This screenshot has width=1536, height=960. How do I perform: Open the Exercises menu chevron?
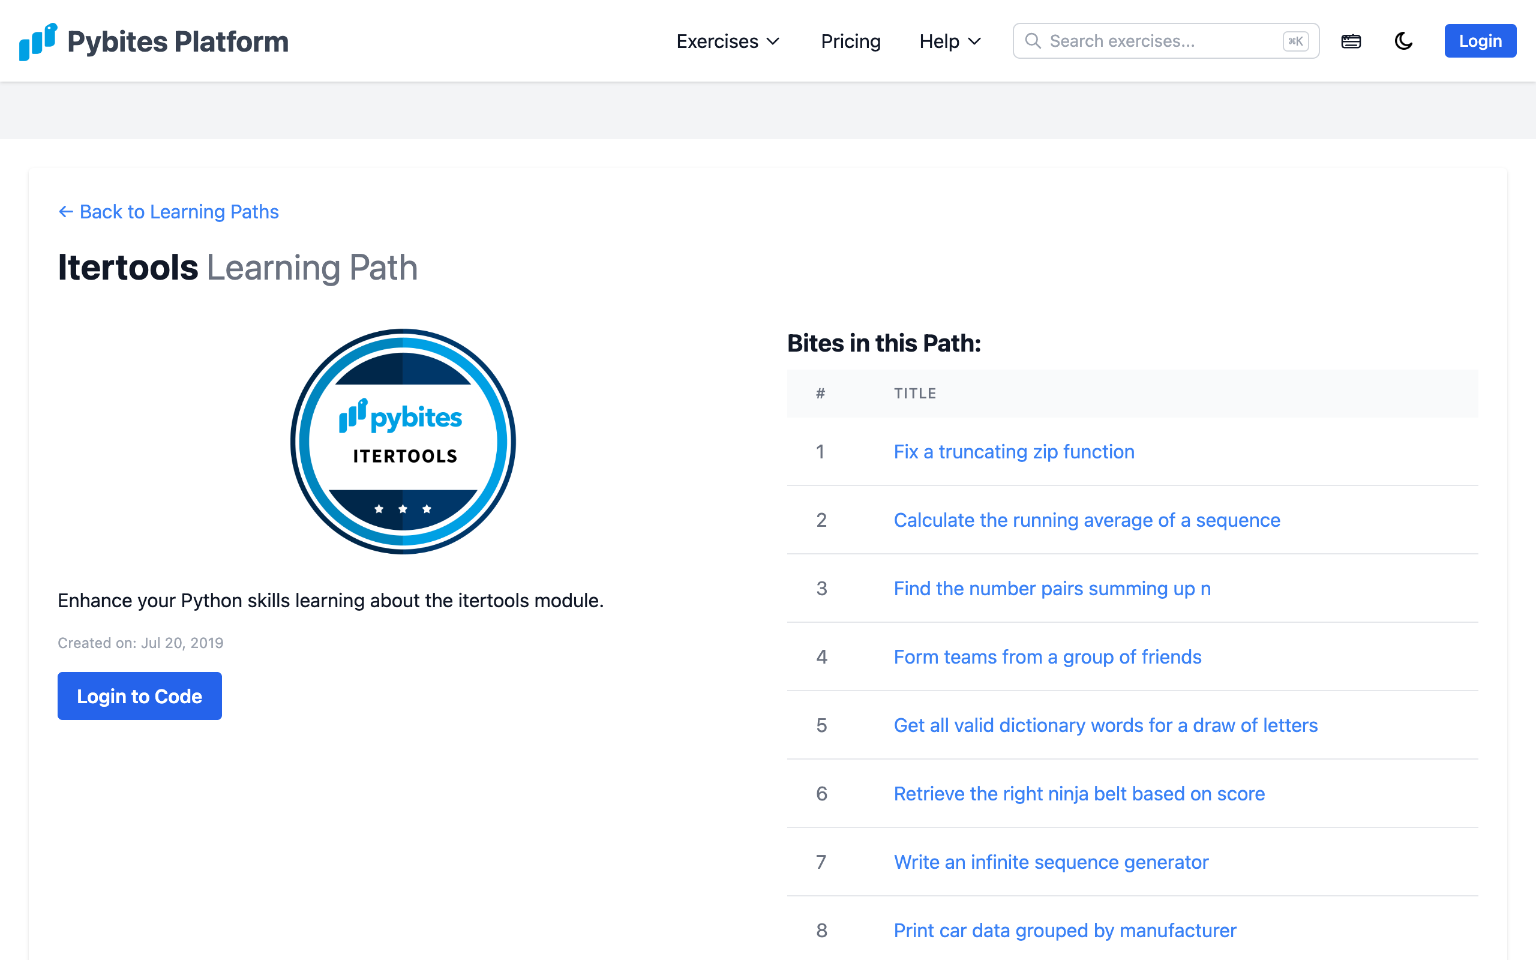pyautogui.click(x=774, y=42)
